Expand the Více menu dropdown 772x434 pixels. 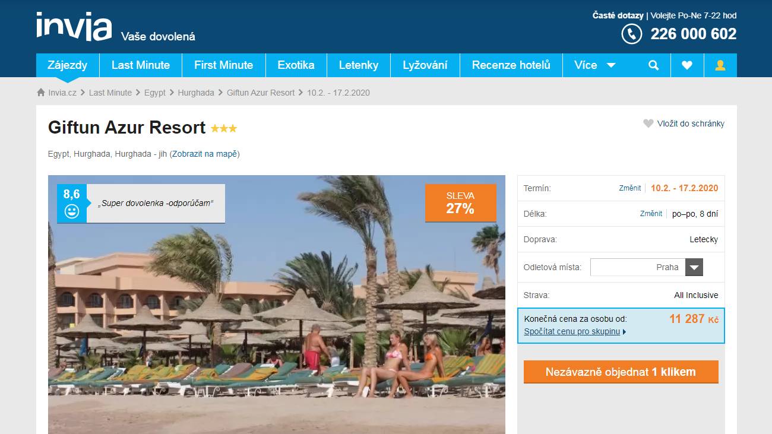point(596,65)
